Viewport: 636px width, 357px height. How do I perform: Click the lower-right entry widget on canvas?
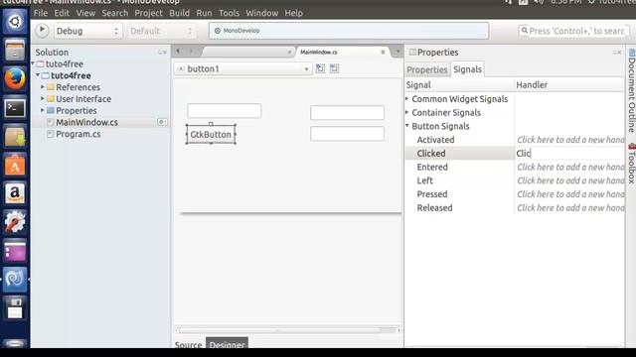[x=347, y=134]
